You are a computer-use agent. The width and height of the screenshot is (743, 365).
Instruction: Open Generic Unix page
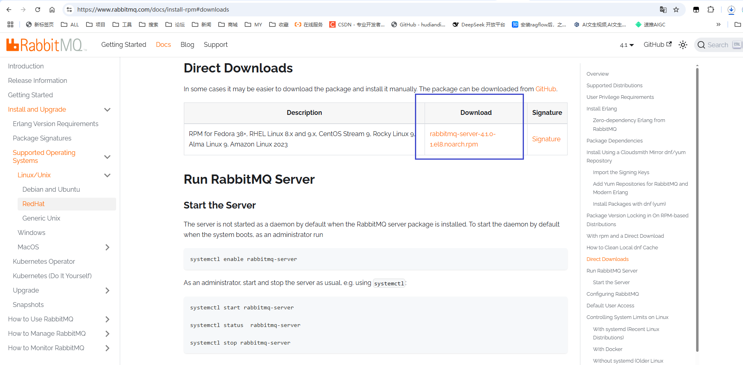41,218
